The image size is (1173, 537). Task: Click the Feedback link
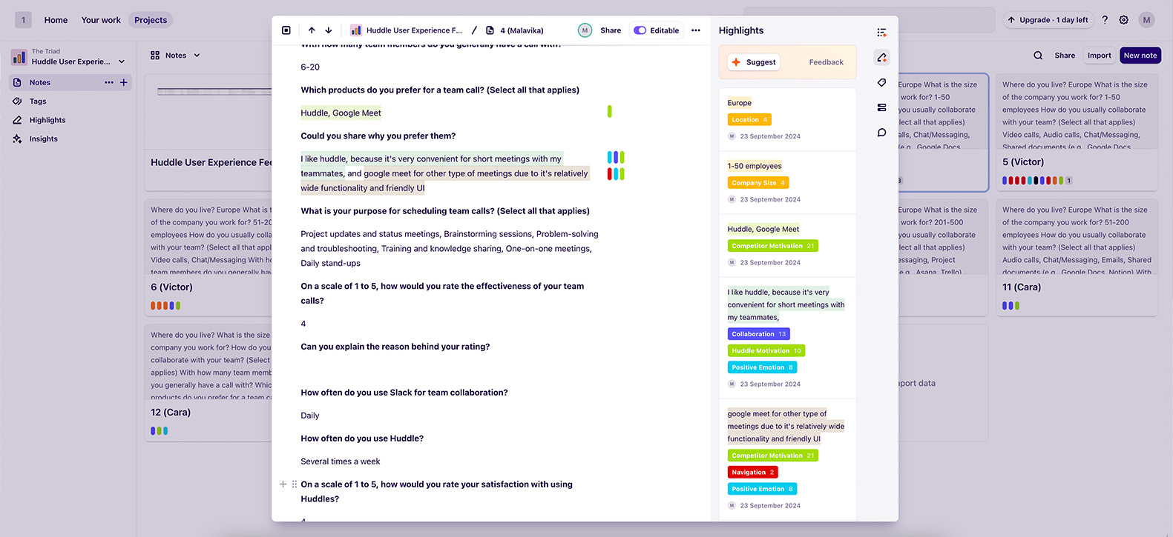coord(826,62)
